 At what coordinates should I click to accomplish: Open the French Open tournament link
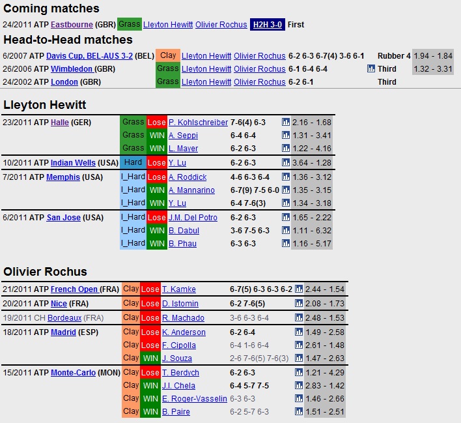point(74,289)
